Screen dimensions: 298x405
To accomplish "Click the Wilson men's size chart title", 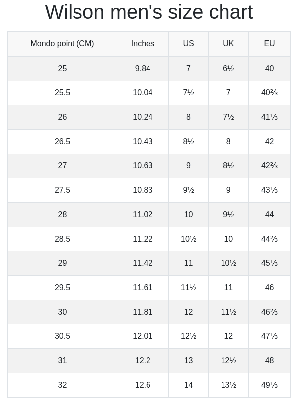I will click(x=149, y=12).
